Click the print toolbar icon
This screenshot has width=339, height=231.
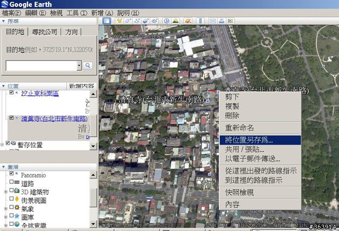[x=221, y=21]
